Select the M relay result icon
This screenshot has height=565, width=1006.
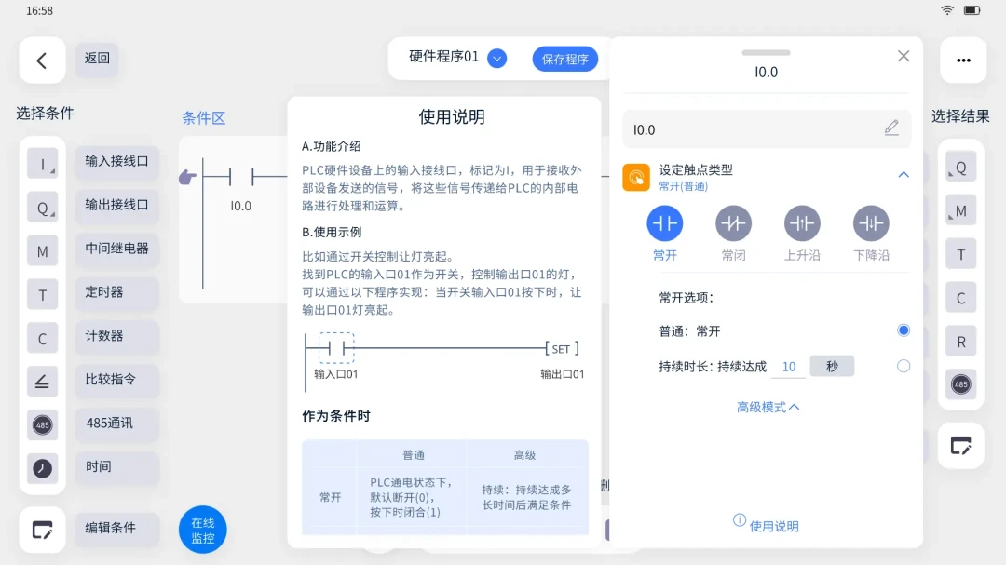coord(960,211)
